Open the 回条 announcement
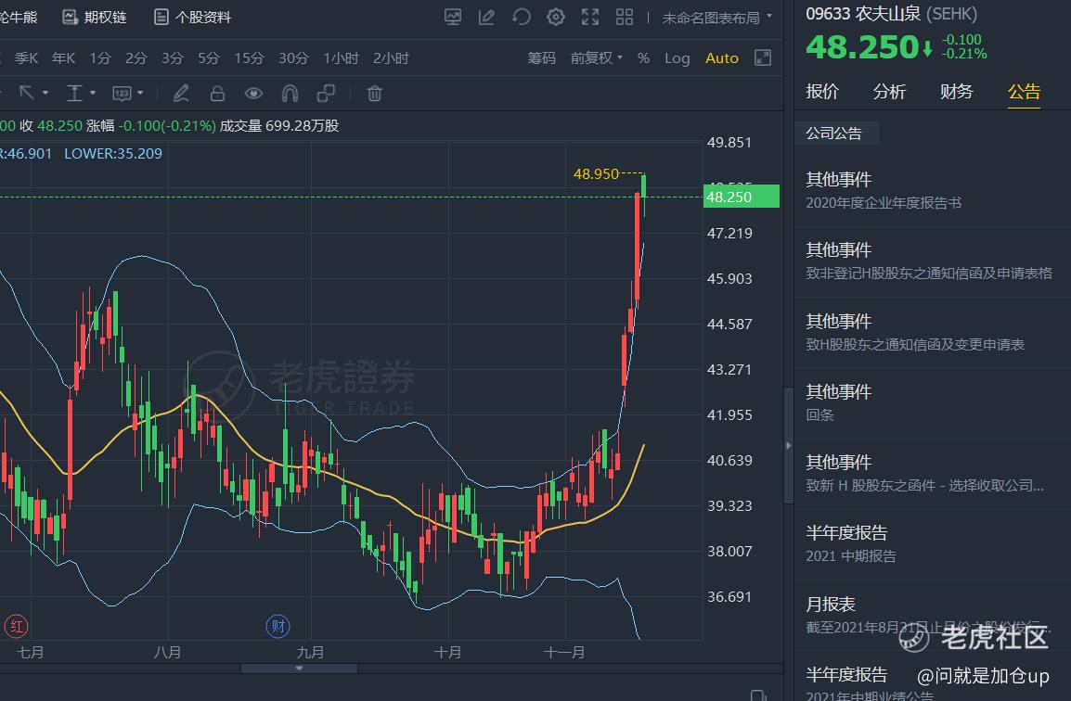The image size is (1071, 701). click(x=933, y=402)
